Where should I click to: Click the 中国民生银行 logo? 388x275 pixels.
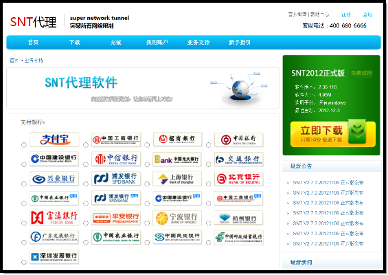point(177,237)
